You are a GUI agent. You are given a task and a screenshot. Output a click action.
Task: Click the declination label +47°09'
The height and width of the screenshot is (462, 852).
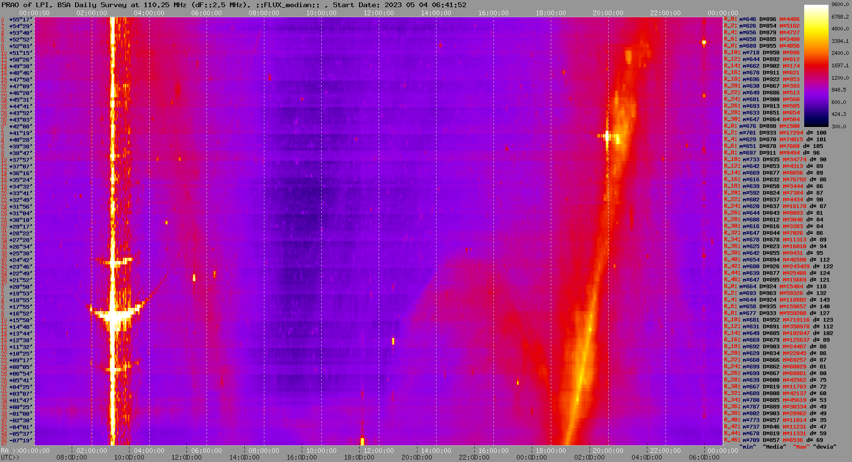[21, 86]
